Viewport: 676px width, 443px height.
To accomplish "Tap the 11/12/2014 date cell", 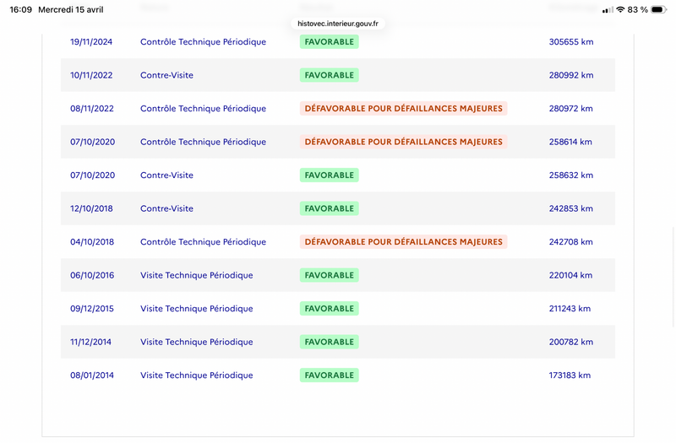I will (91, 342).
